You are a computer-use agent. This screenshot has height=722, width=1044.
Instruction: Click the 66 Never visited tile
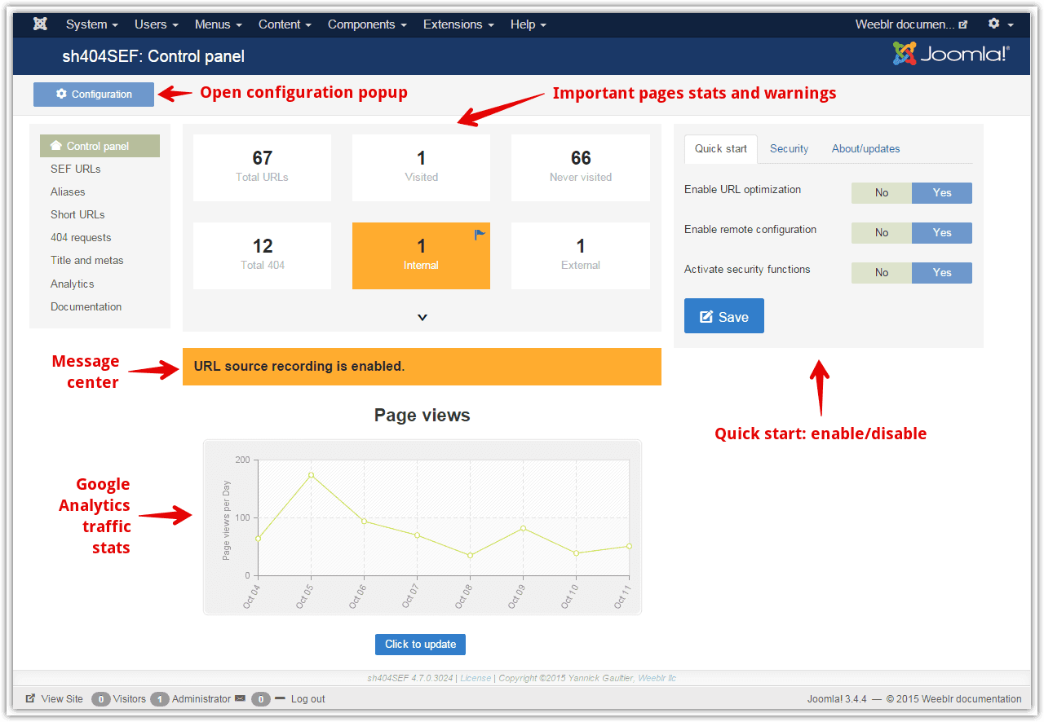[x=581, y=168]
